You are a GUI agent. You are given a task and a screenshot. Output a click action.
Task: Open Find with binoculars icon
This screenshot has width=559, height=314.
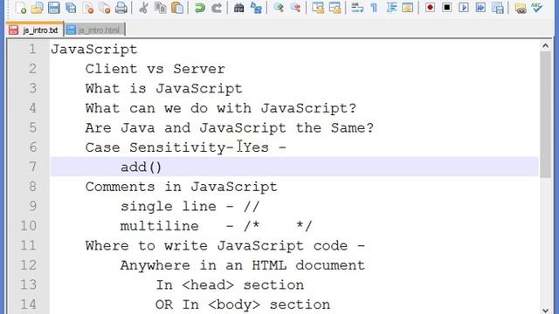[x=238, y=8]
